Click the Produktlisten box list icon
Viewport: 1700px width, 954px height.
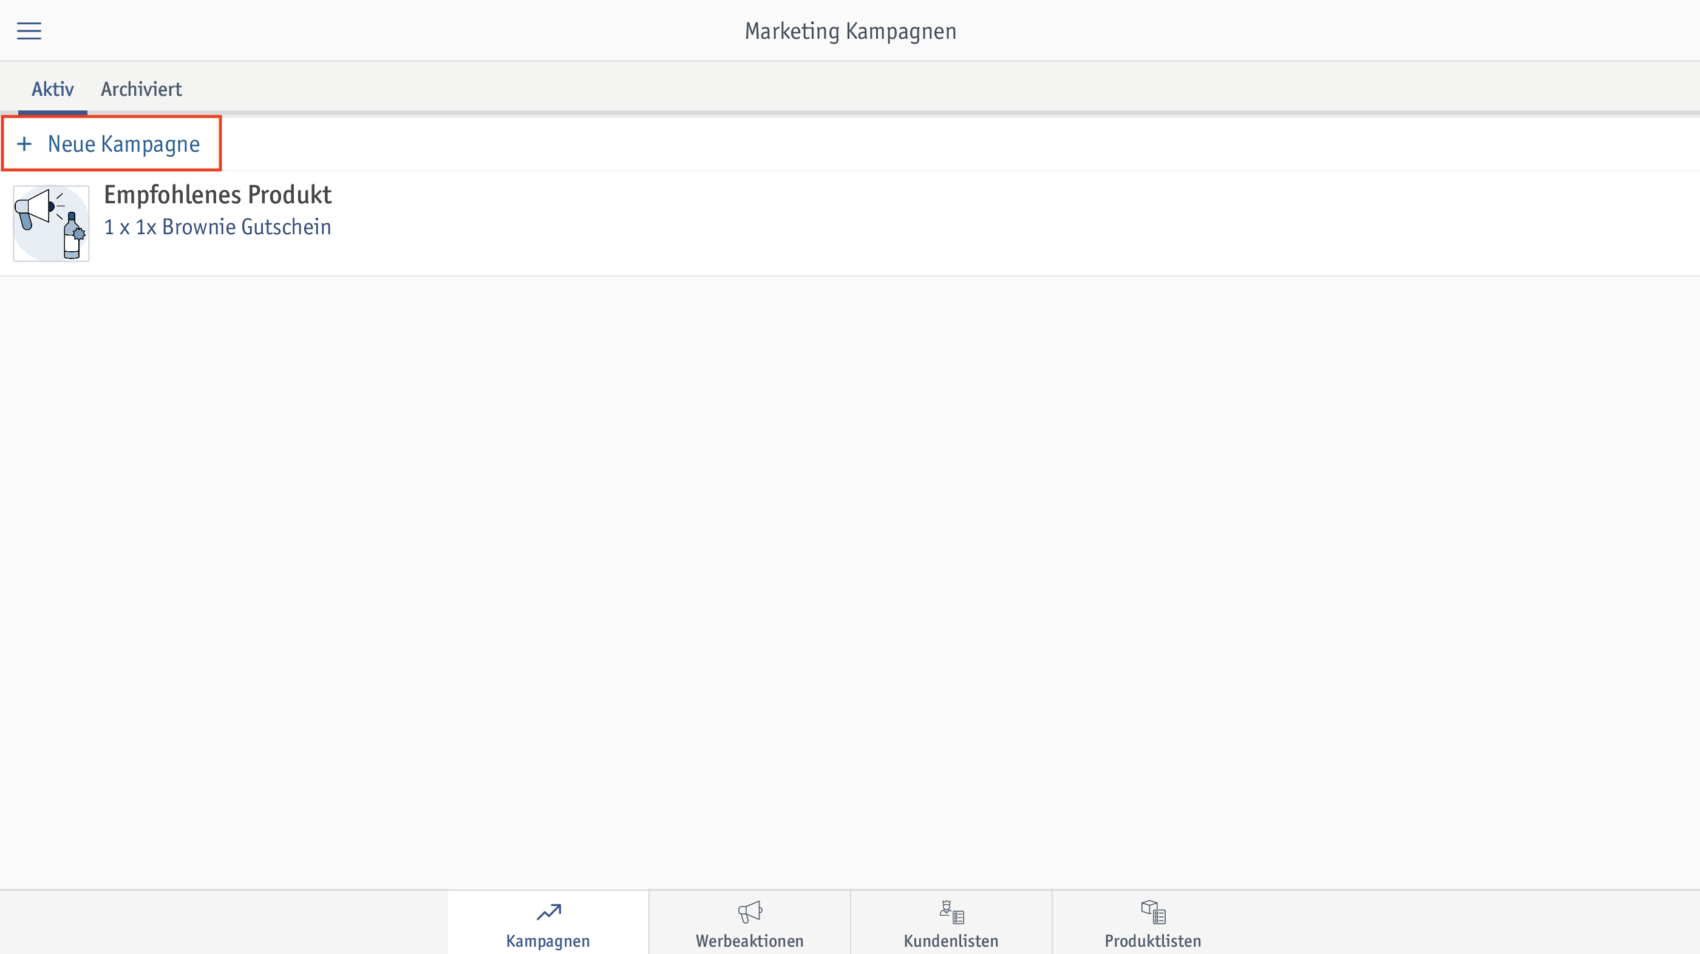pos(1153,912)
